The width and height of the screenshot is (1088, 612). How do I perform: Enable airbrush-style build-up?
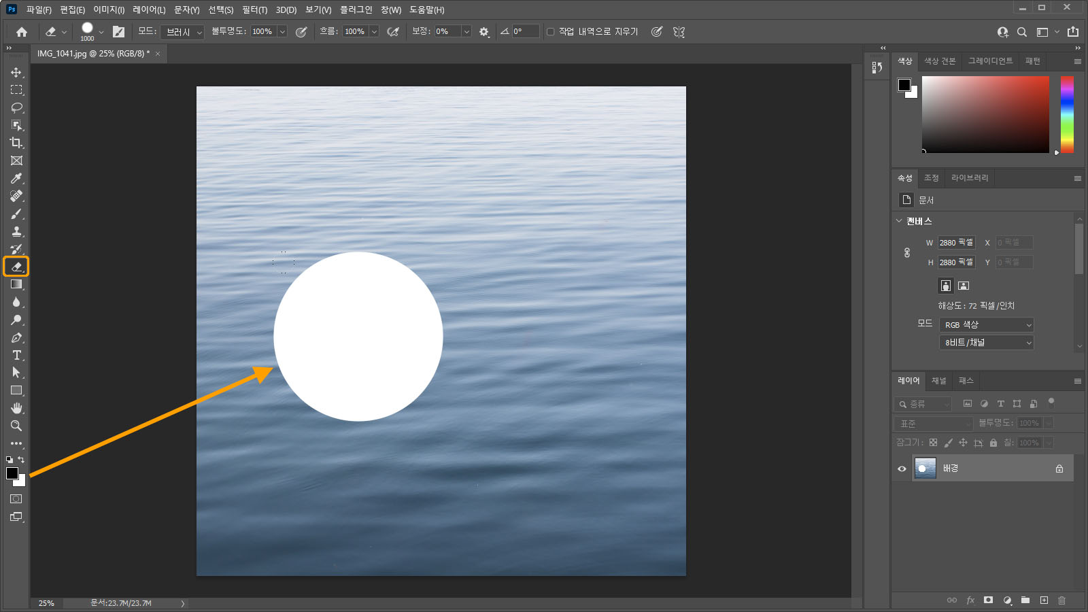[x=393, y=32]
